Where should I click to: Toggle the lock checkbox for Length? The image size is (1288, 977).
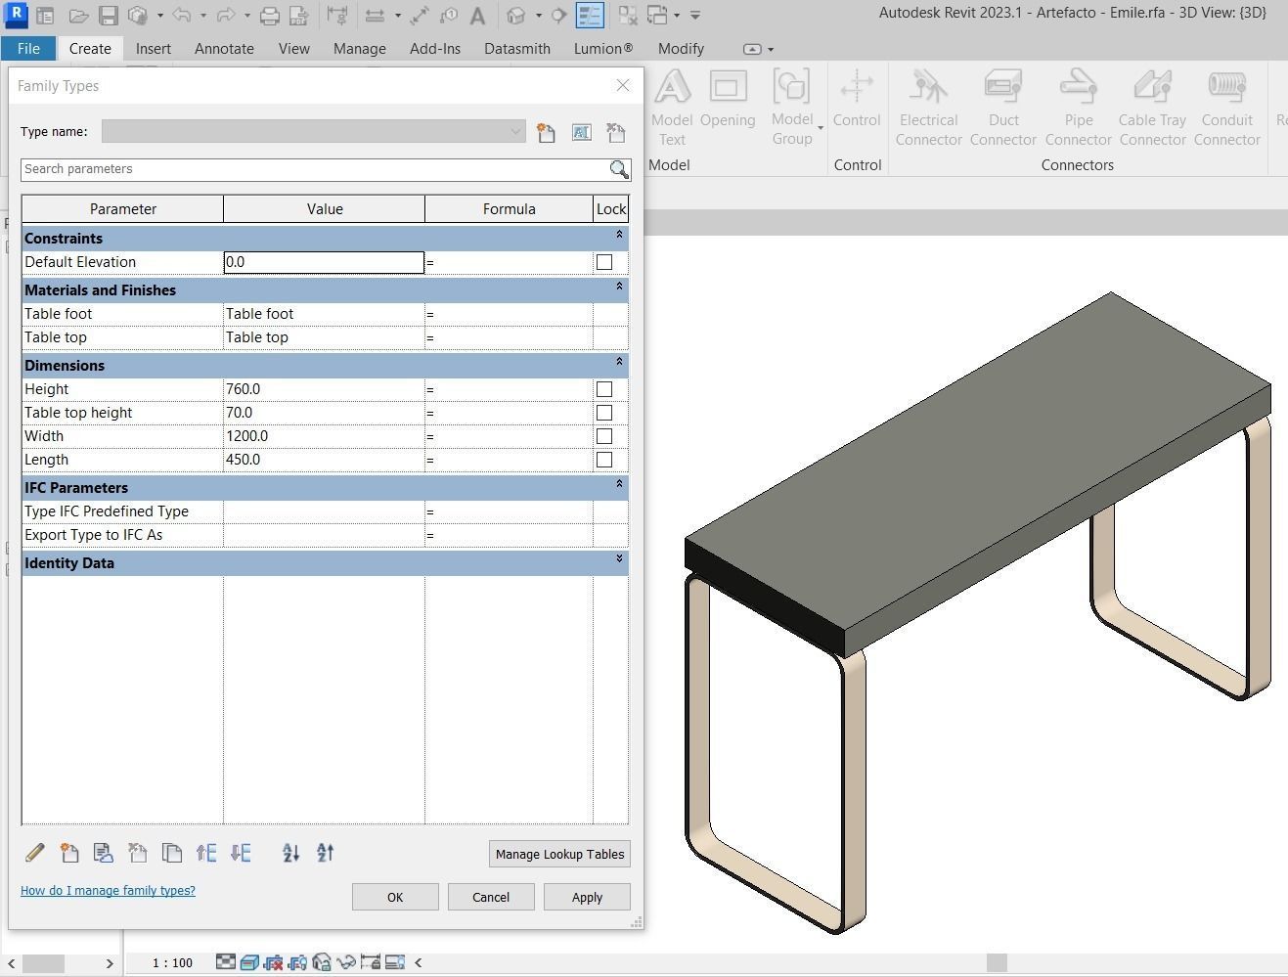(x=604, y=460)
